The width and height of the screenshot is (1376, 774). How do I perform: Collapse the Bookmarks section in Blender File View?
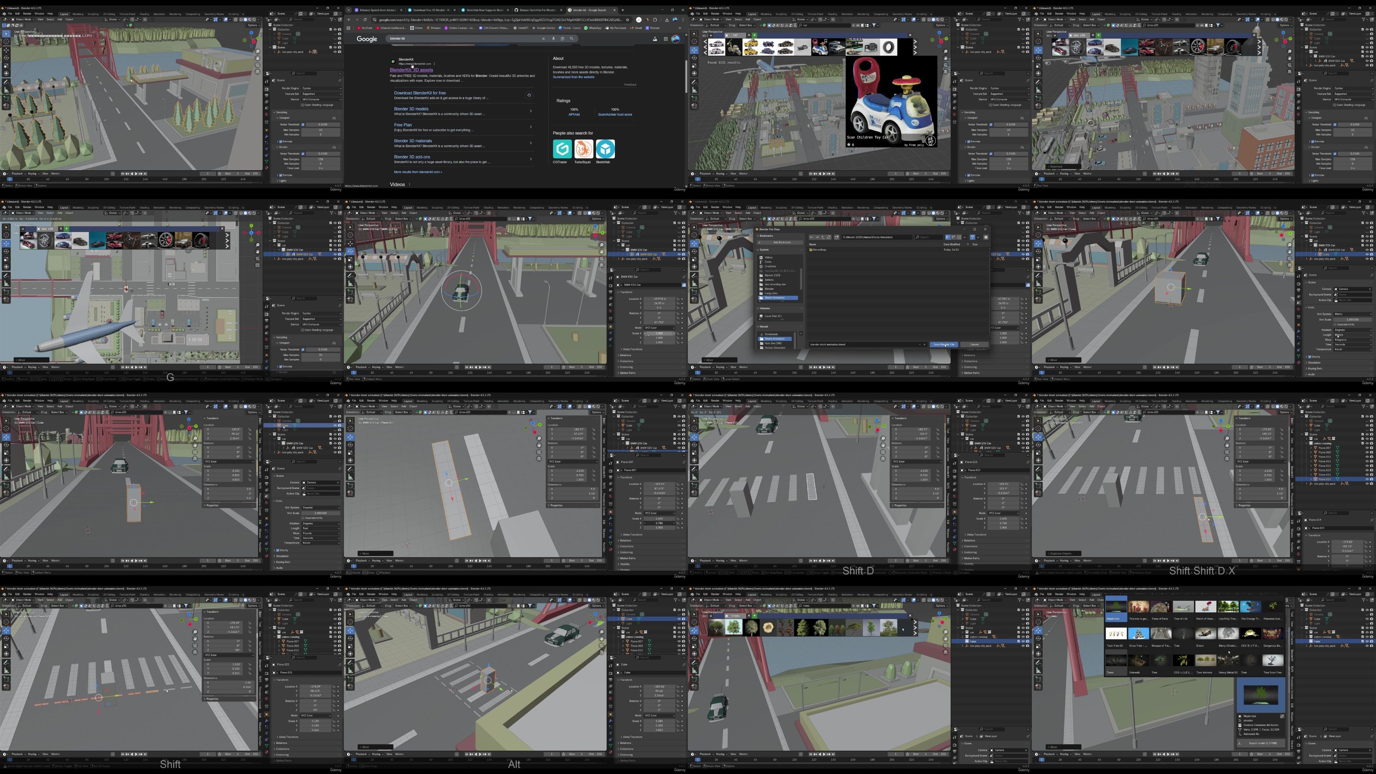click(758, 236)
